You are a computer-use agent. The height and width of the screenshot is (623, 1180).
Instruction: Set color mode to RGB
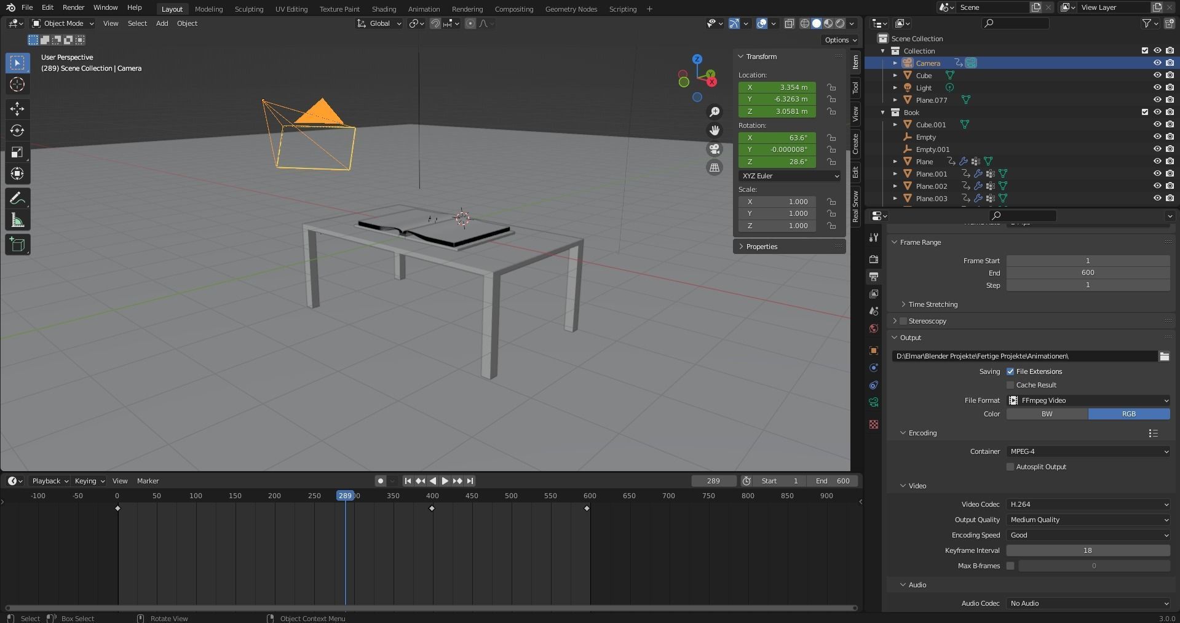[1129, 414]
